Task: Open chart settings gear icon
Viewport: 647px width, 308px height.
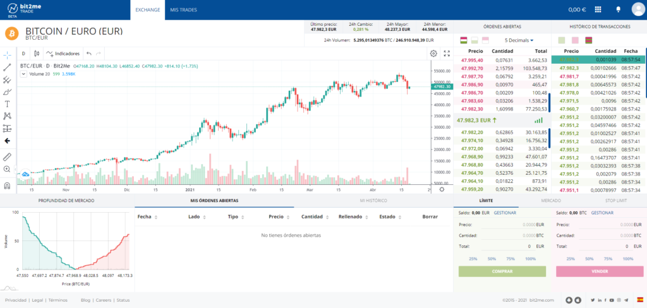Action: point(433,53)
